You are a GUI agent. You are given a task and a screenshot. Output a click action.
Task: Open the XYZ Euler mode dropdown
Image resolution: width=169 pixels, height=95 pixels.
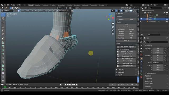click(158, 63)
